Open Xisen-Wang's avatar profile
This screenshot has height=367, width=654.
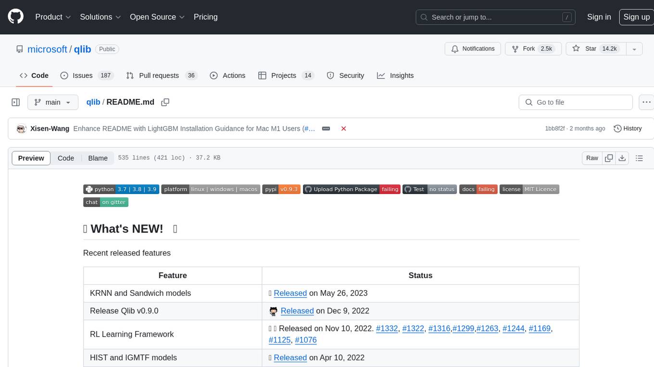(x=21, y=129)
